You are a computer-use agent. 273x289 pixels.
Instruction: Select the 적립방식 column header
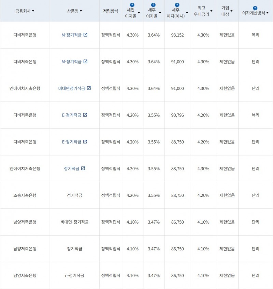click(x=111, y=11)
